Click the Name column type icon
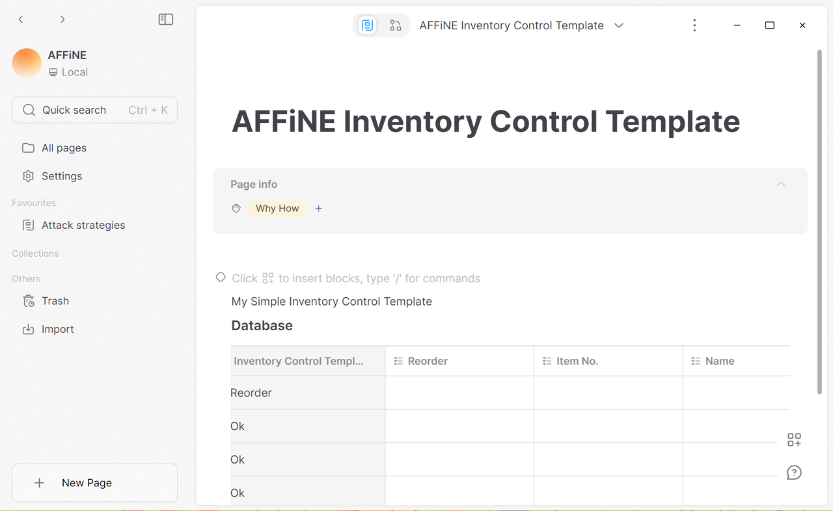 coord(696,361)
